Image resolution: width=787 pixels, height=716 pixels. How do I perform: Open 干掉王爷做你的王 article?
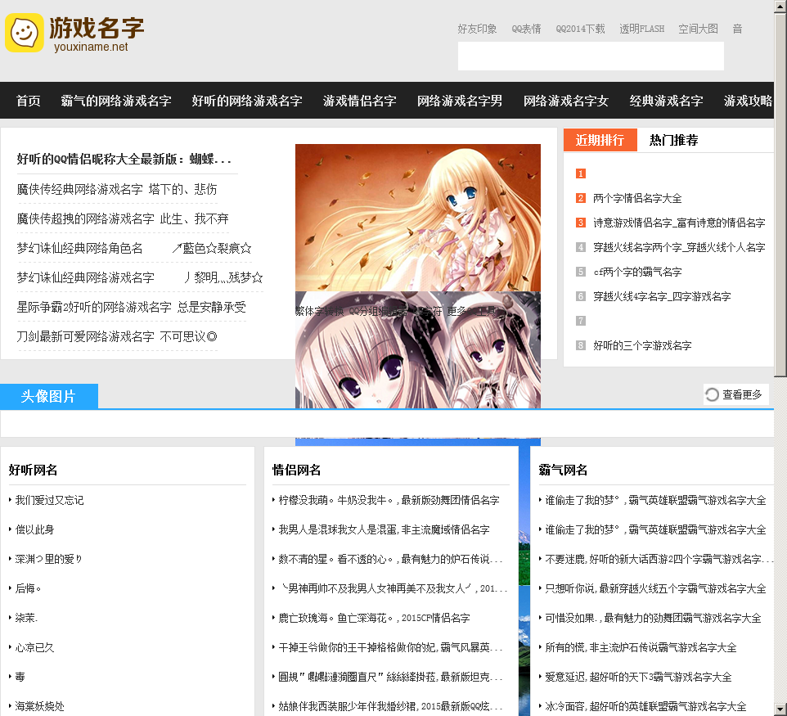pos(390,648)
